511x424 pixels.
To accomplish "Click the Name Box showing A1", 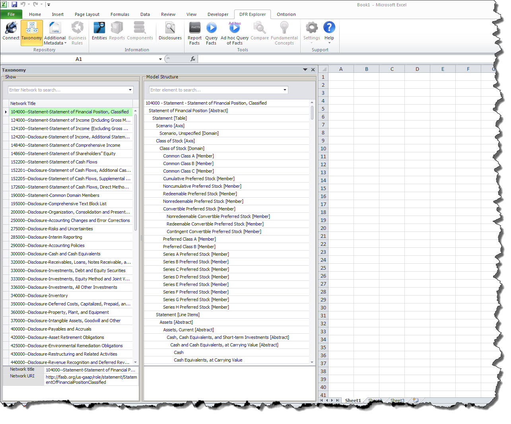I will (79, 59).
